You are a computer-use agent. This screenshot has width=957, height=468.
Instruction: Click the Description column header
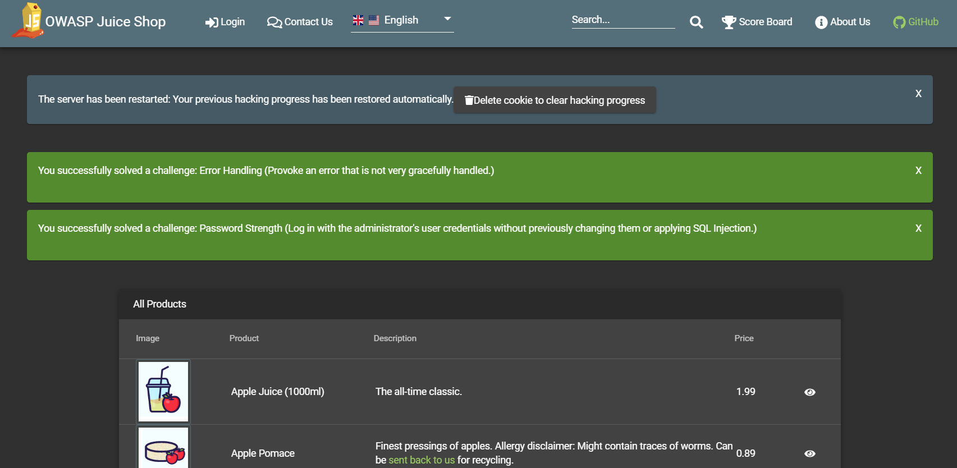pos(395,338)
